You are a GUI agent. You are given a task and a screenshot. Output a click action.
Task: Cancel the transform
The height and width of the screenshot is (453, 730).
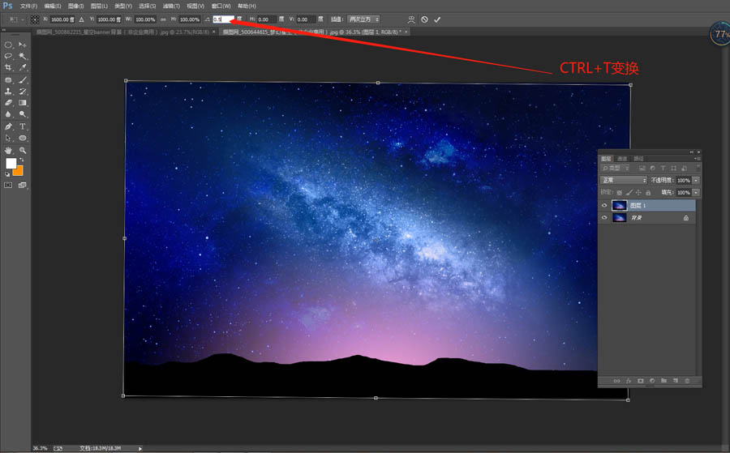(424, 19)
